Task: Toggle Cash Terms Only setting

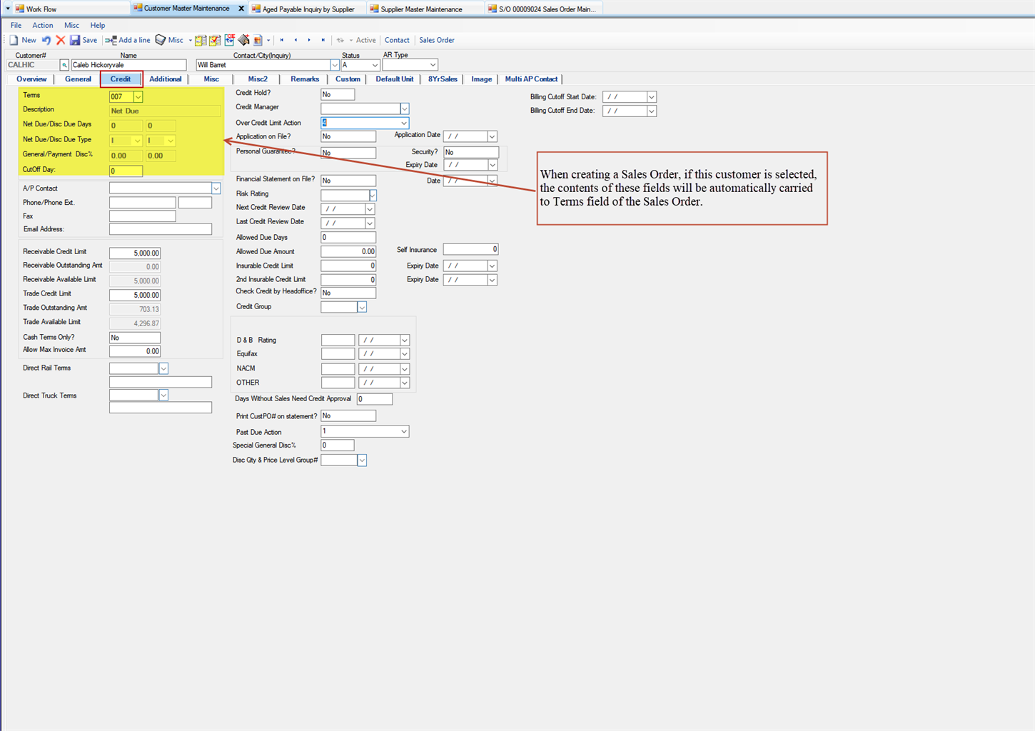Action: pos(134,336)
